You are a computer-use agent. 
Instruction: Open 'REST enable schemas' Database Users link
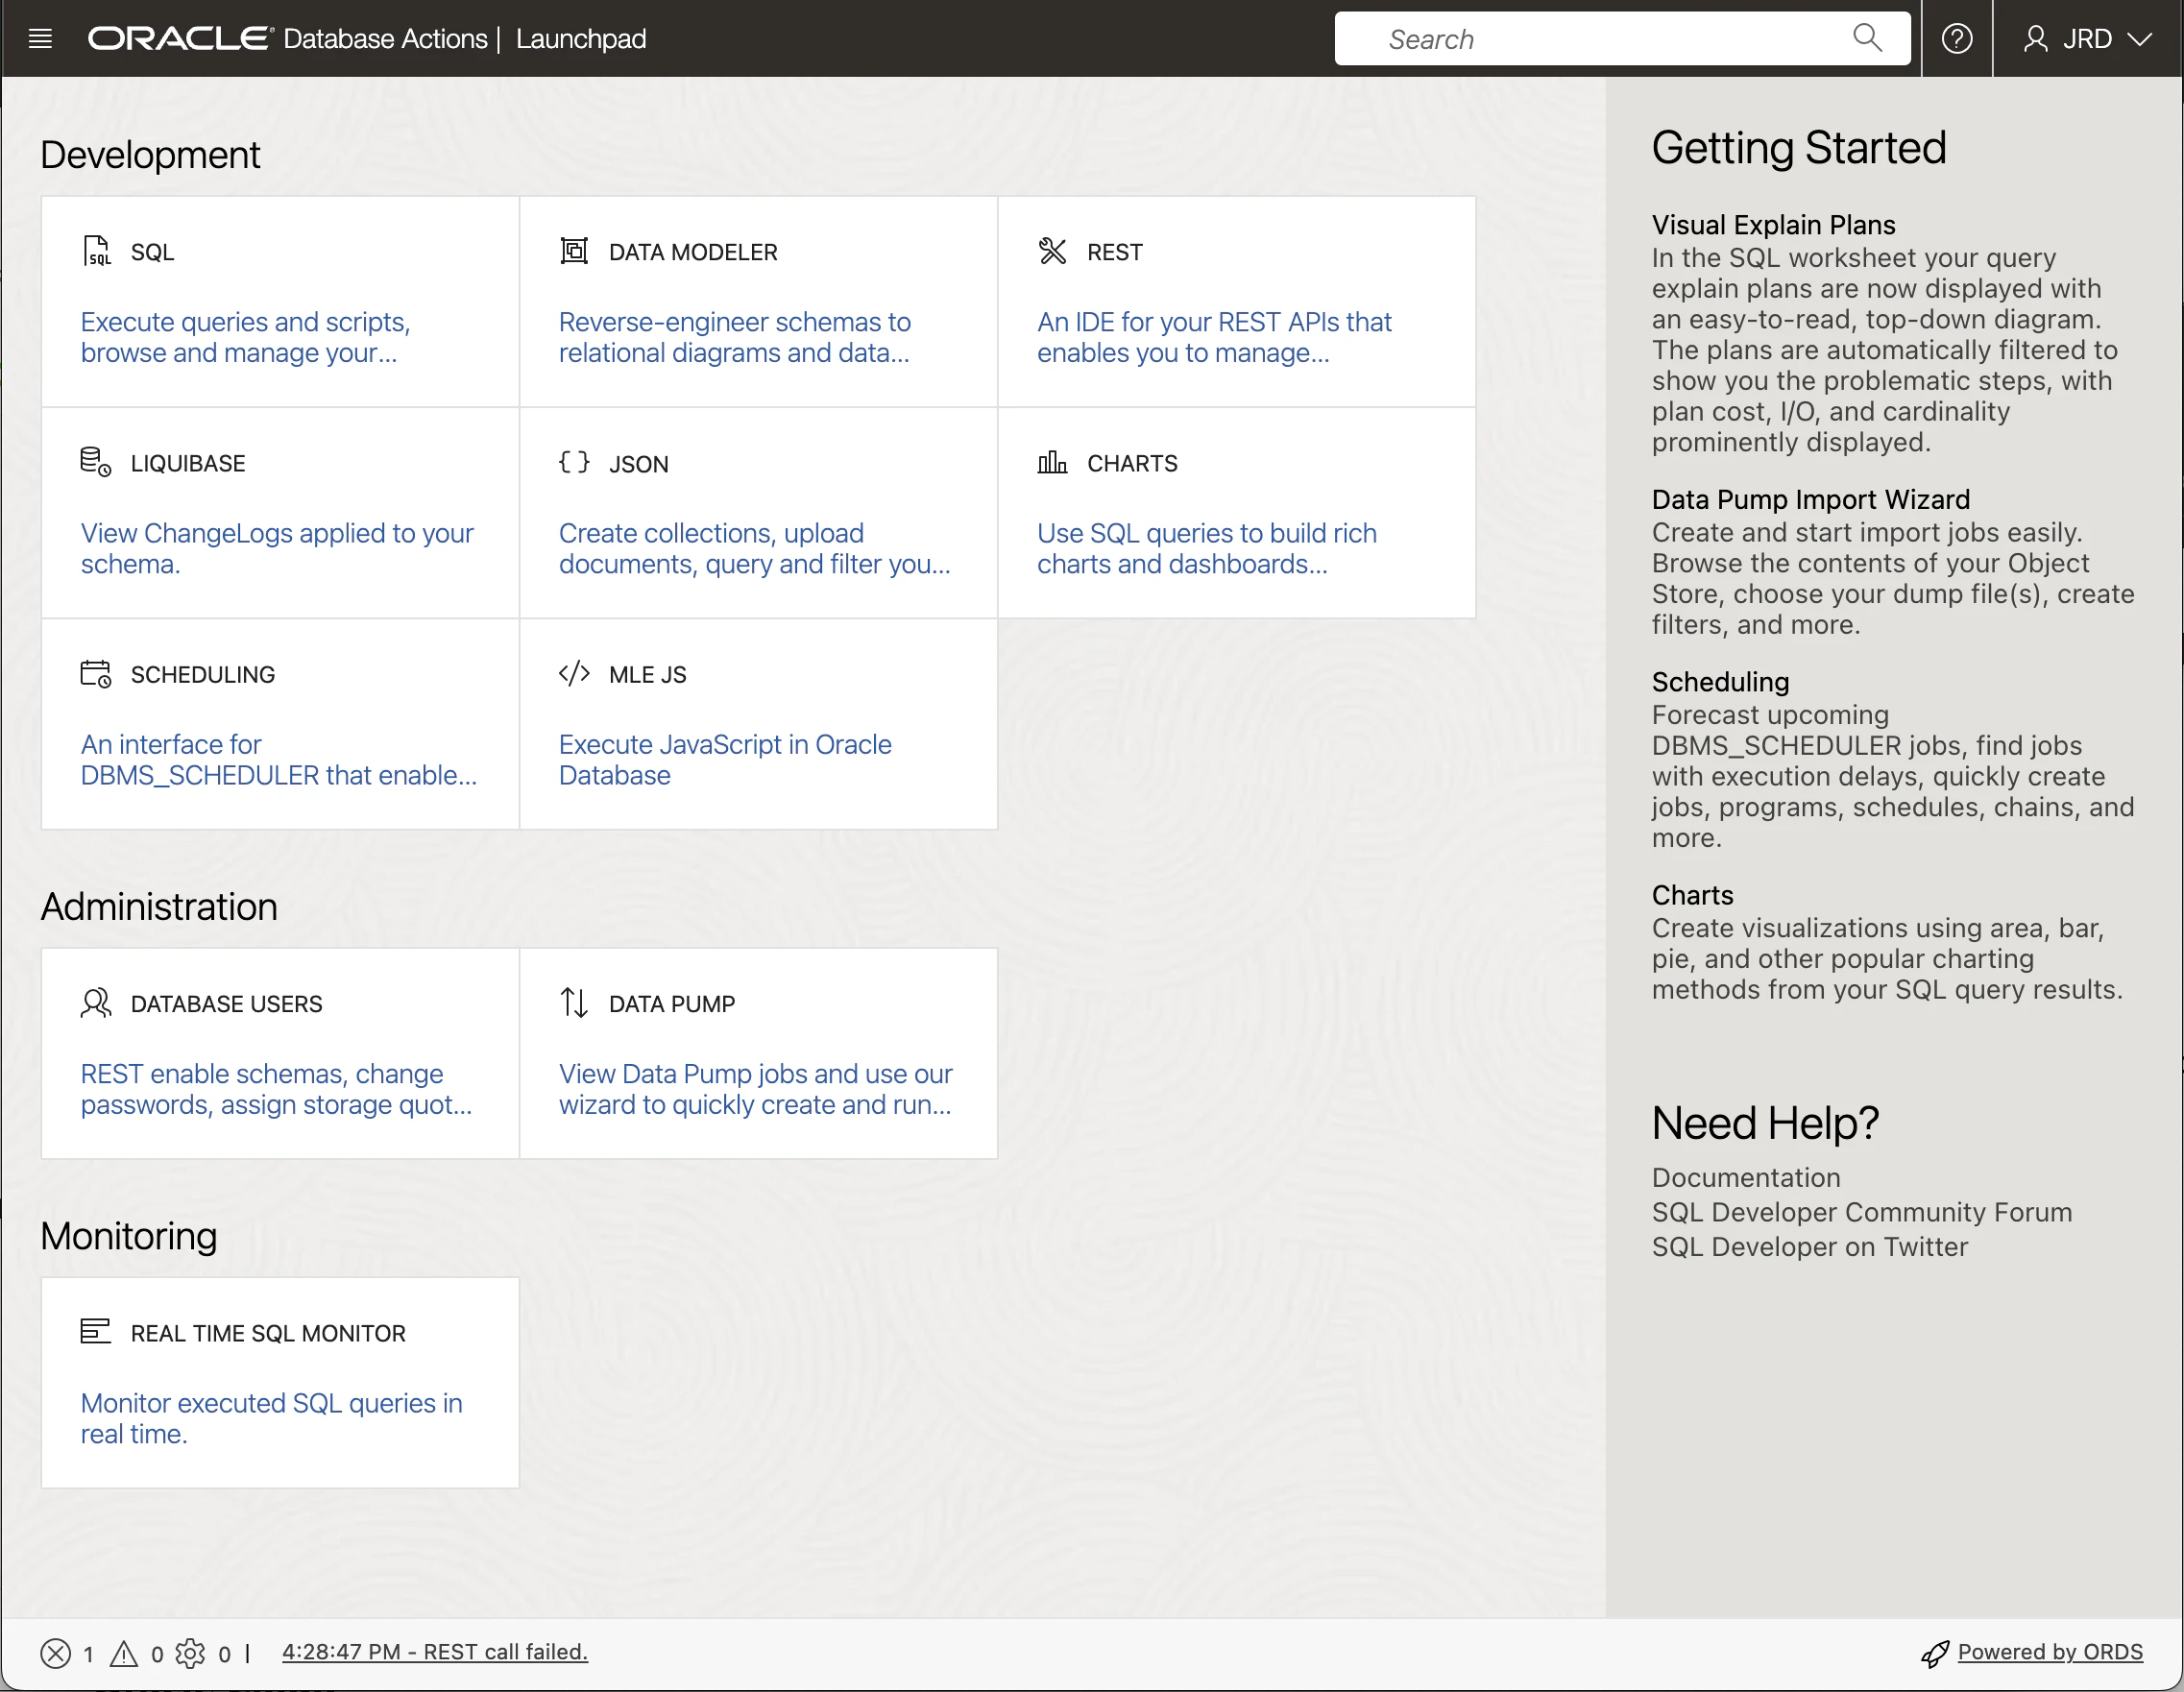pos(277,1088)
